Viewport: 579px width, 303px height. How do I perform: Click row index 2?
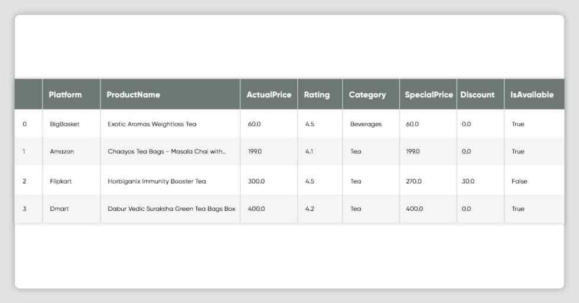24,181
